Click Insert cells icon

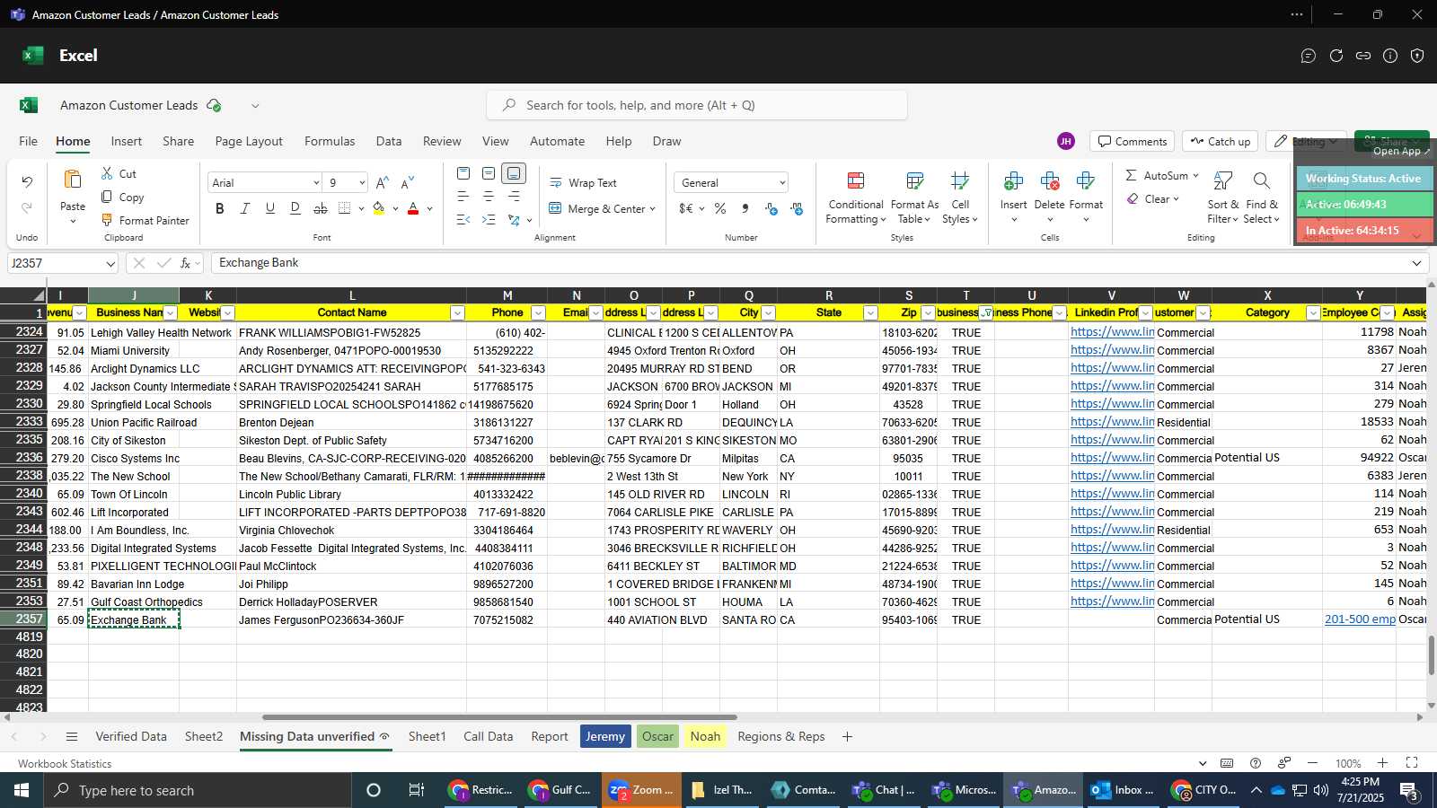click(1013, 181)
